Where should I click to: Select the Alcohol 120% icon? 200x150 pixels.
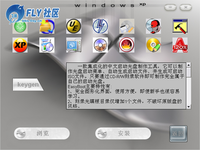(x=180, y=45)
